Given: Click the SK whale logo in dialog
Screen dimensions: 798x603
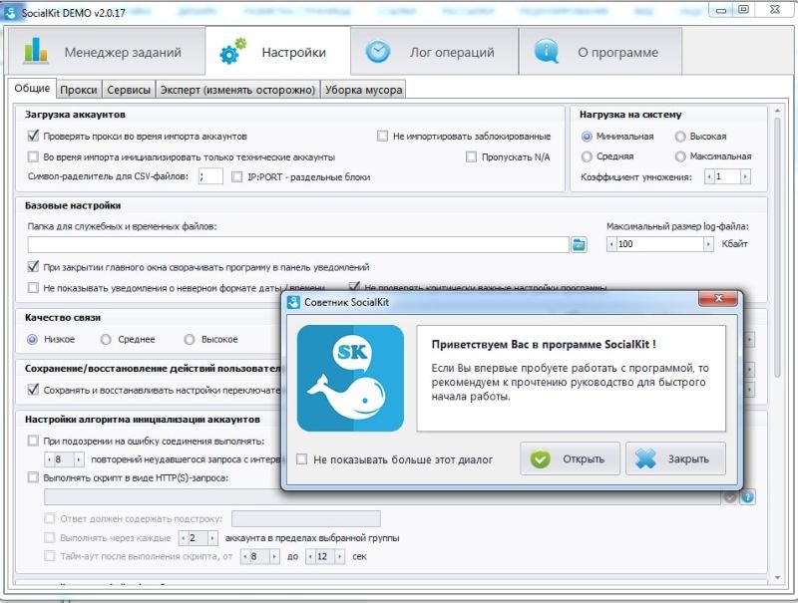Looking at the screenshot, I should tap(350, 378).
